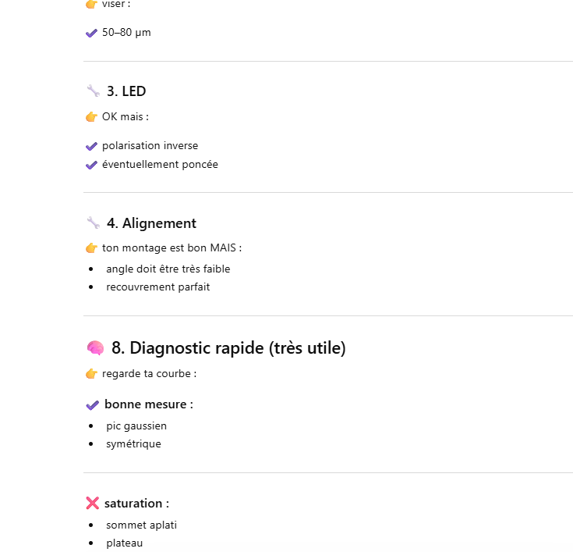Click the brain emoji before Diagnostic rapide
573x552 pixels.
coord(94,348)
